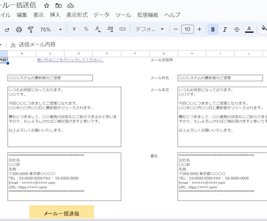Open the 表示形式 menu
Image resolution: width=267 pixels, height=221 pixels.
click(x=77, y=15)
